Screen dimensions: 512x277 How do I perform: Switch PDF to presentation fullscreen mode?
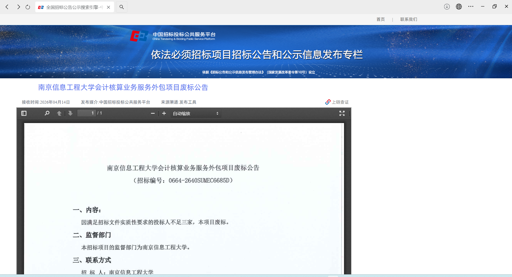342,113
